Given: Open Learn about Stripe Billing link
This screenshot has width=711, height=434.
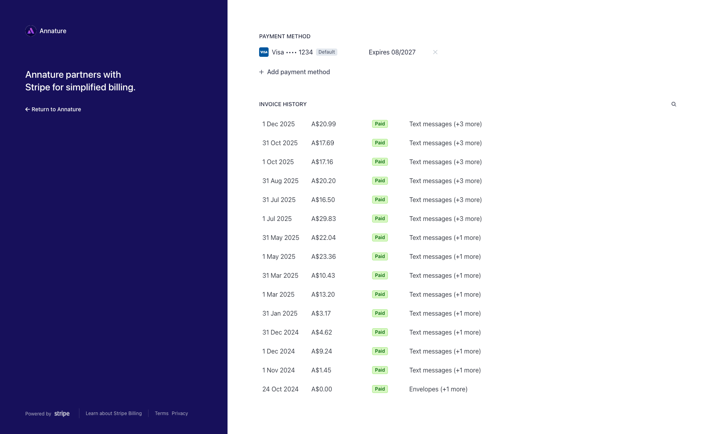Looking at the screenshot, I should 114,413.
